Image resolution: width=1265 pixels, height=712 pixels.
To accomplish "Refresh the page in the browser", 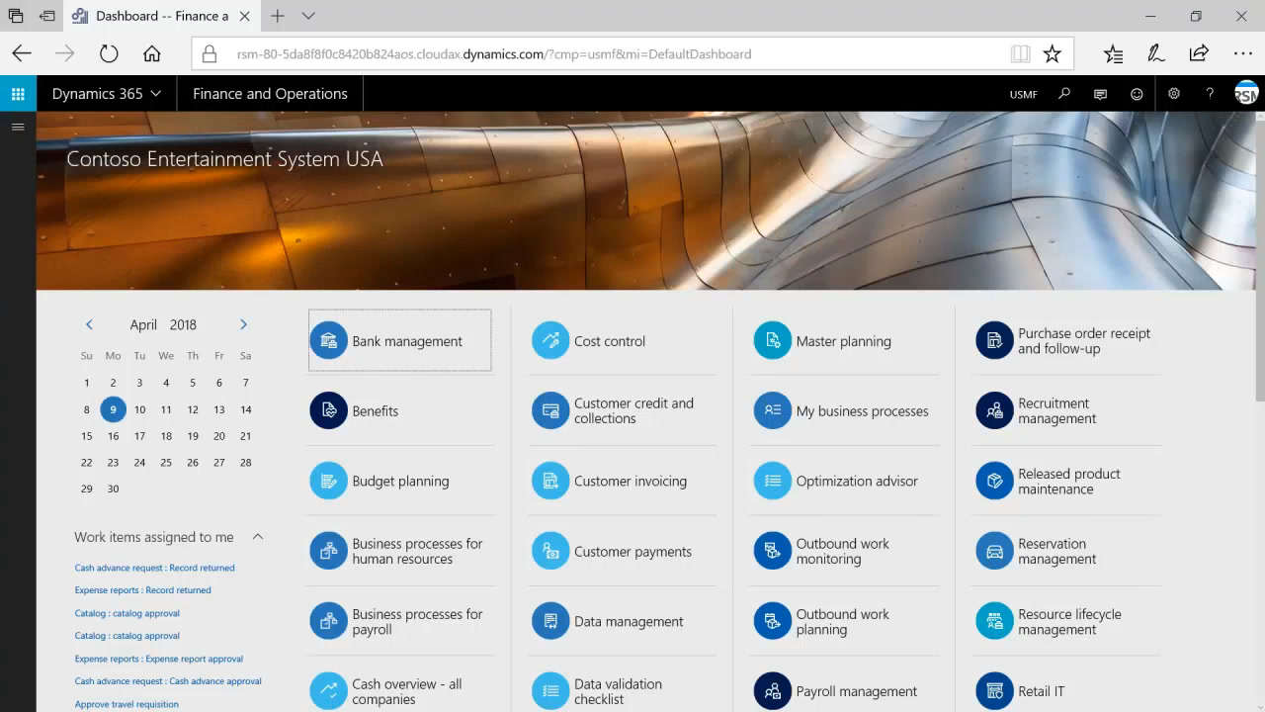I will (109, 54).
